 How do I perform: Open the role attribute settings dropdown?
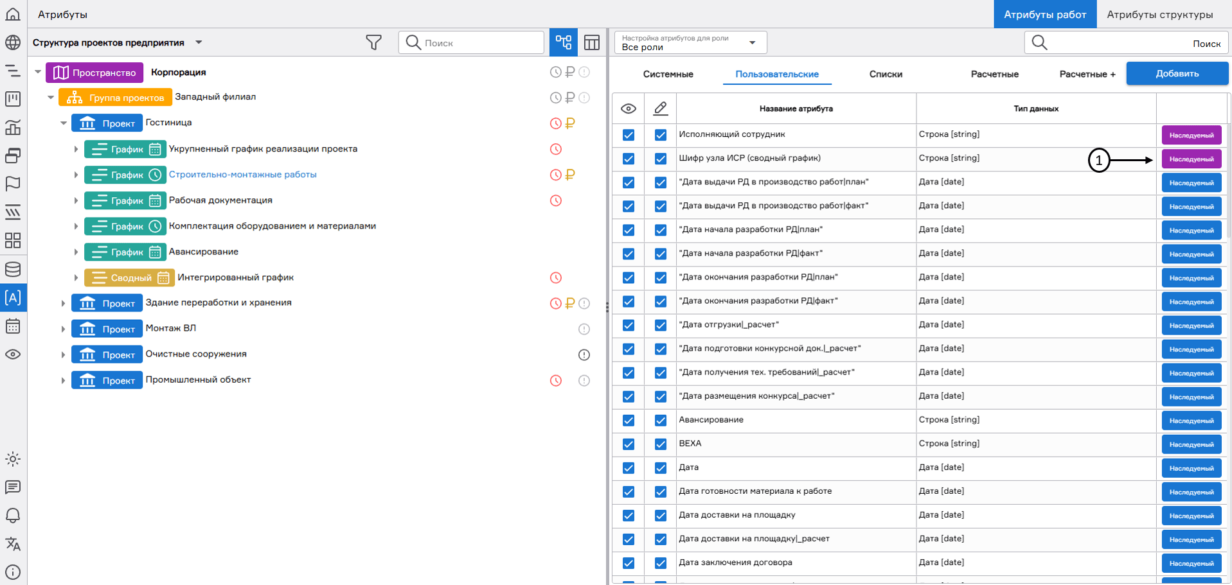690,42
